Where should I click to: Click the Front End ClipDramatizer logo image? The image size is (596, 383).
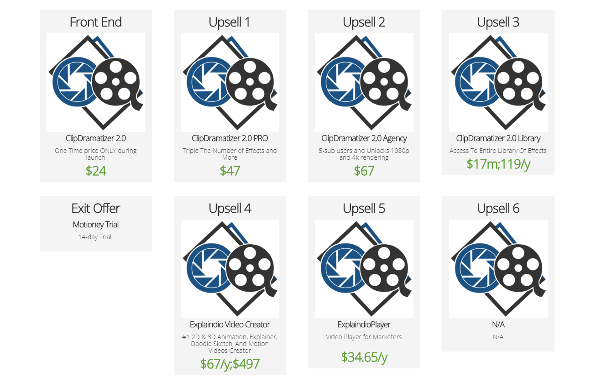[96, 83]
